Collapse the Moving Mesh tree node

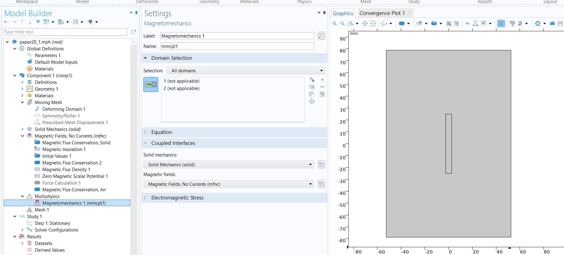22,102
